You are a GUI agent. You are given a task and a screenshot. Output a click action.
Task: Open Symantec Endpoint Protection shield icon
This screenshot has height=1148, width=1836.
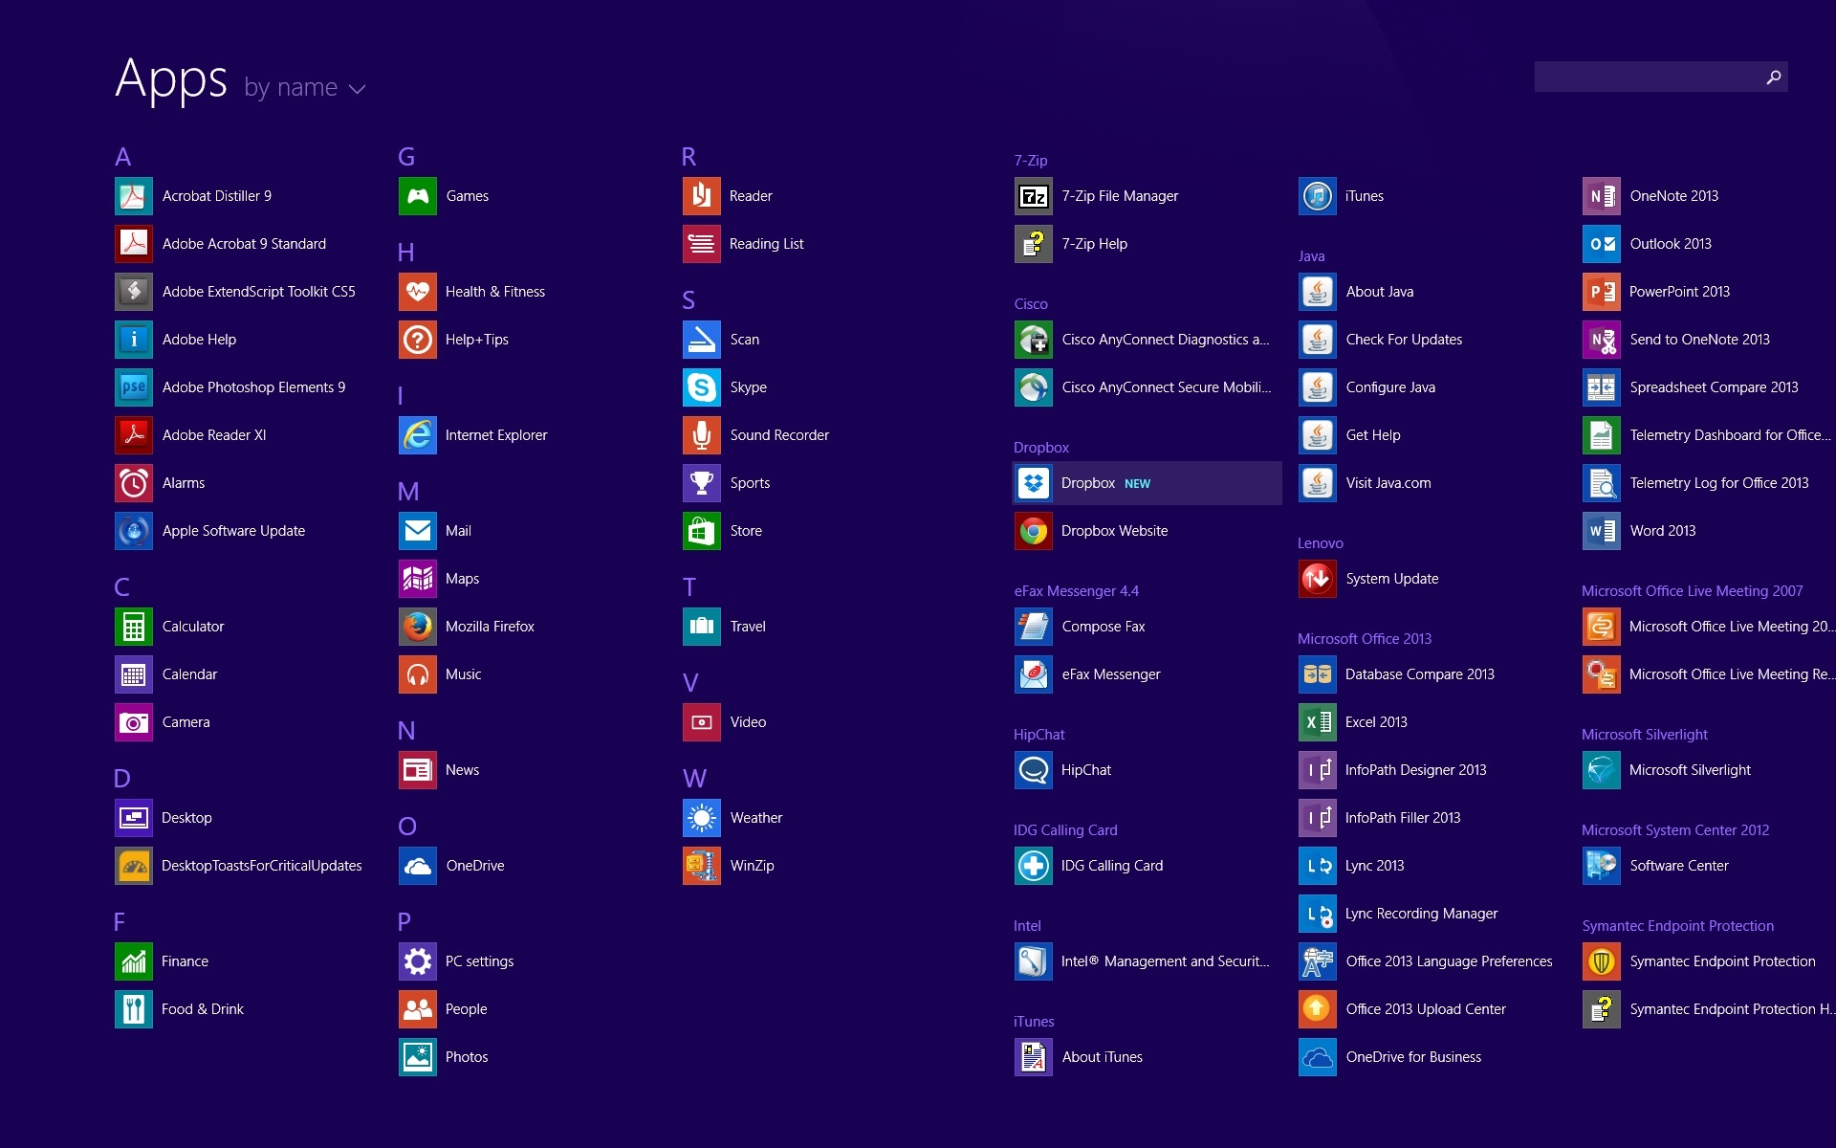click(1602, 961)
